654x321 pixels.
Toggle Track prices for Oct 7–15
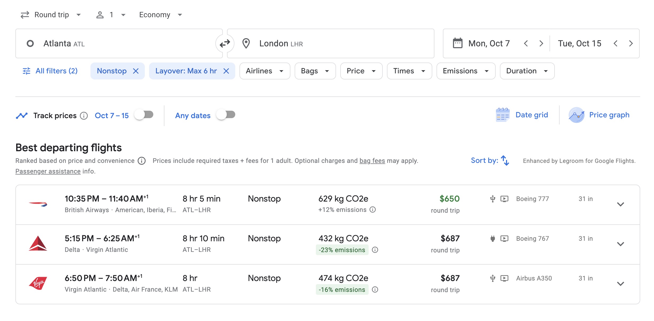(x=144, y=115)
